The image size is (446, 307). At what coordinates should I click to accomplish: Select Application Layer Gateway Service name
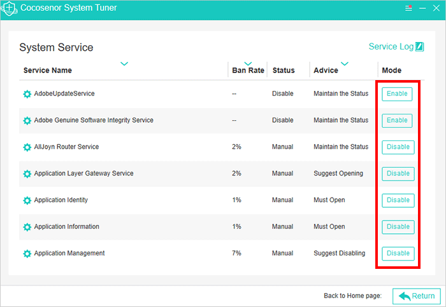(83, 174)
